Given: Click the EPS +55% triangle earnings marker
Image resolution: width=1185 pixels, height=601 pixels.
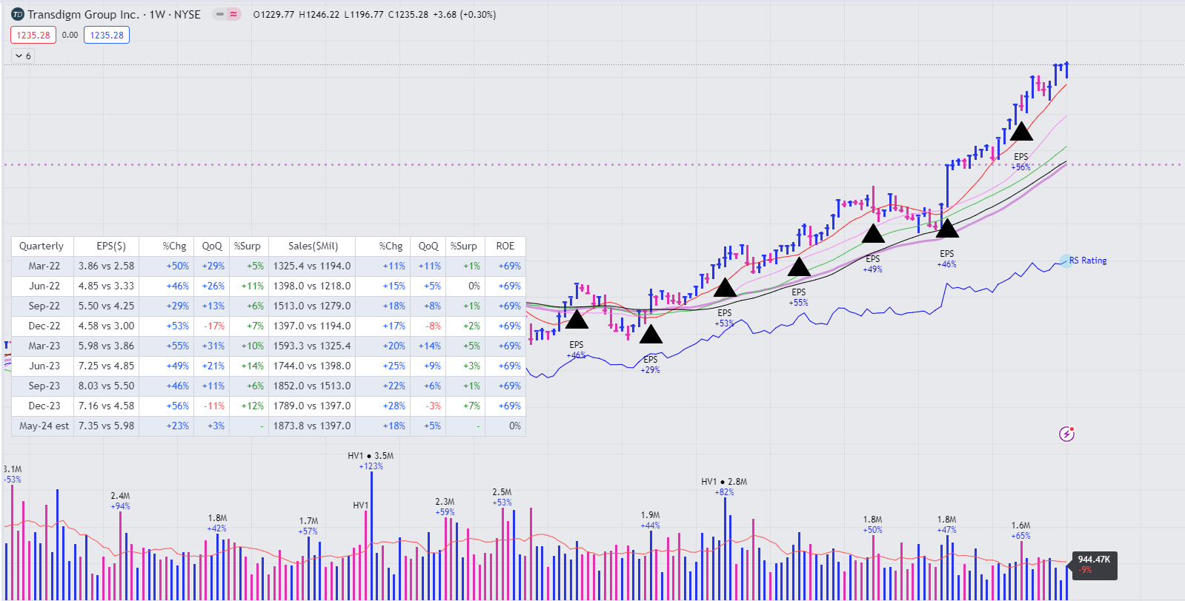Looking at the screenshot, I should pyautogui.click(x=799, y=266).
